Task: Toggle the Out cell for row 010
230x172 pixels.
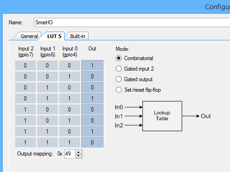Action: tap(92, 88)
